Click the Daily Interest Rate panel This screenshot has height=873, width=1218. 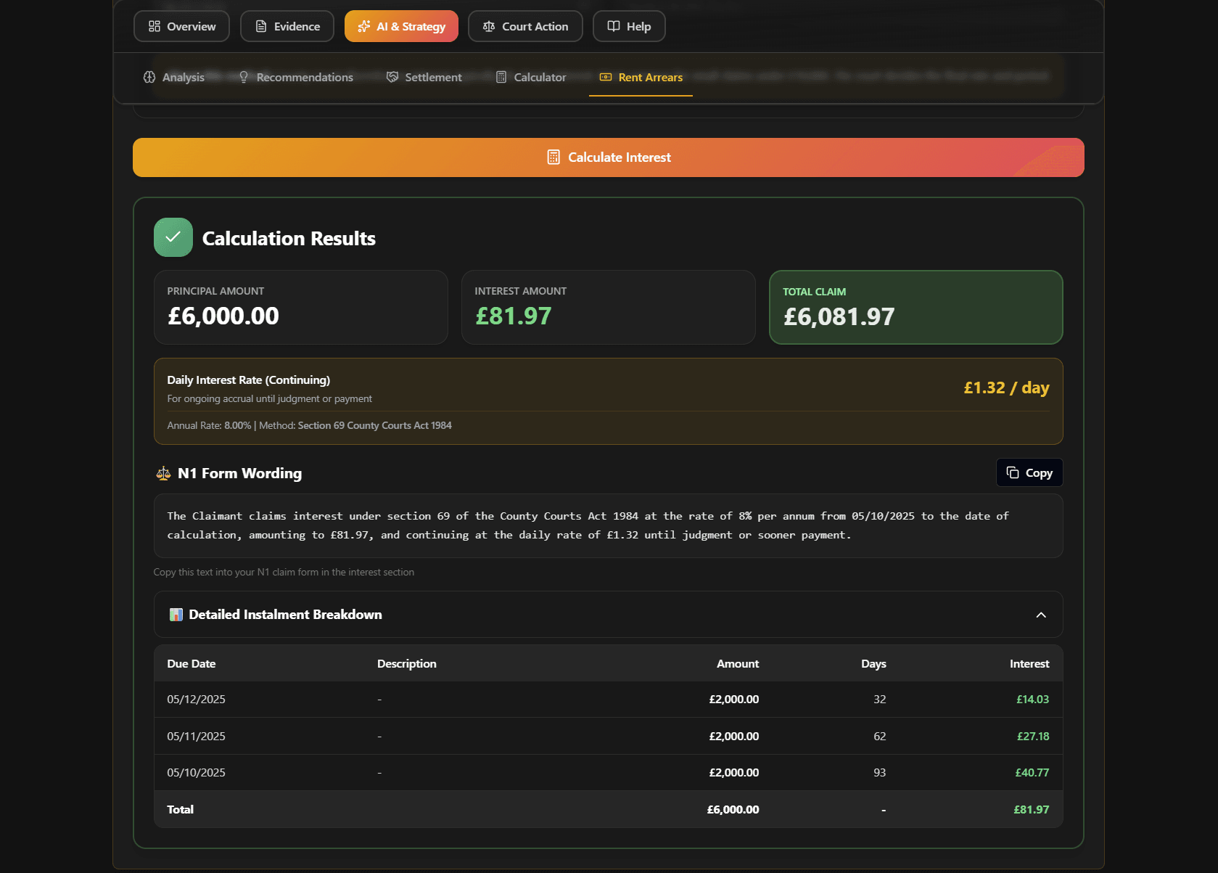608,401
